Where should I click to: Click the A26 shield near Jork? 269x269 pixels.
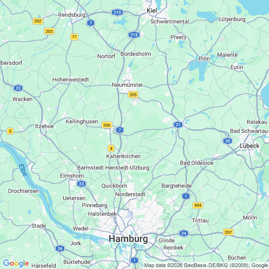point(60,248)
